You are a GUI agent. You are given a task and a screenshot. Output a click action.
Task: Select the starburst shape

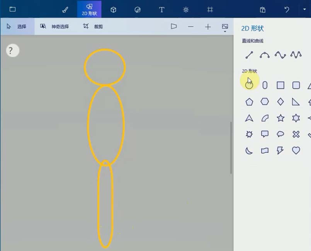[249, 135]
